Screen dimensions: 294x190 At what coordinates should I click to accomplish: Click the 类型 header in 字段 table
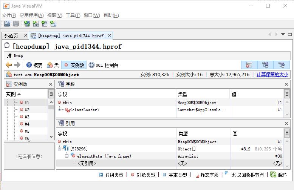click(203, 94)
